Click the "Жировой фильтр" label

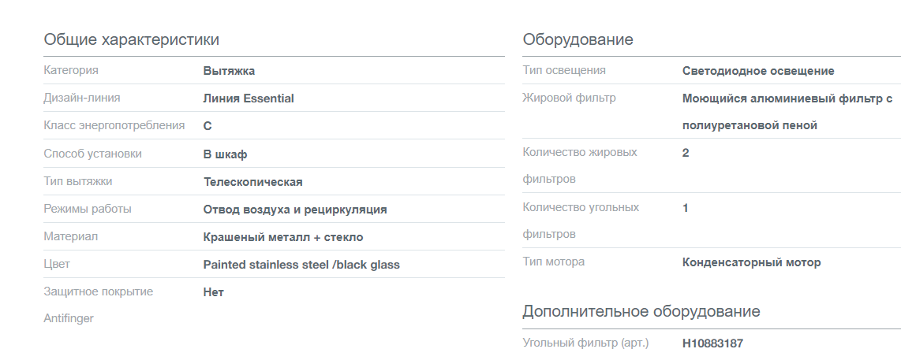coord(569,98)
